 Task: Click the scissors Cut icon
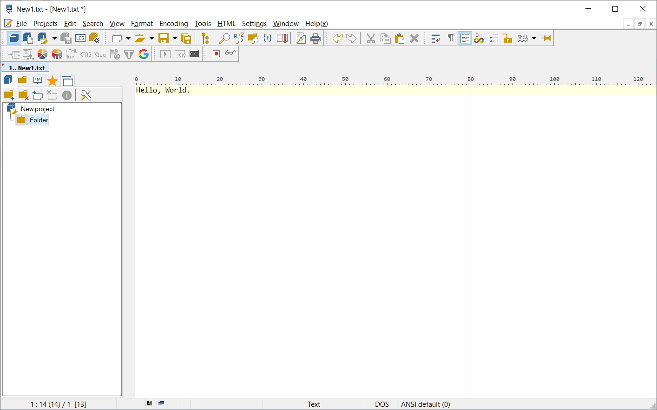[x=371, y=38]
